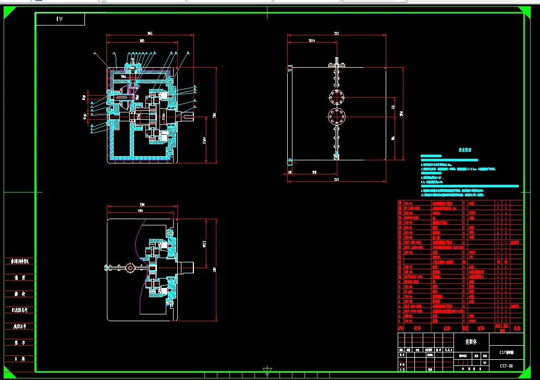
Task: Click the small gear symbol in the plan view
Action: tap(130, 268)
